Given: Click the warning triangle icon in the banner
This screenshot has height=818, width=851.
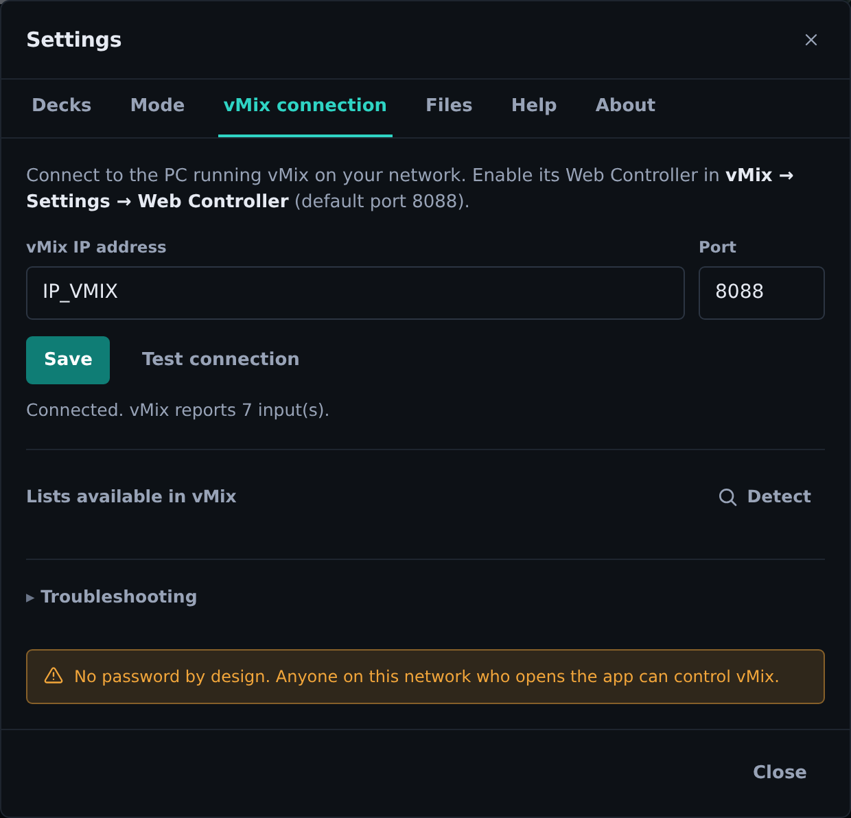Looking at the screenshot, I should [x=54, y=676].
